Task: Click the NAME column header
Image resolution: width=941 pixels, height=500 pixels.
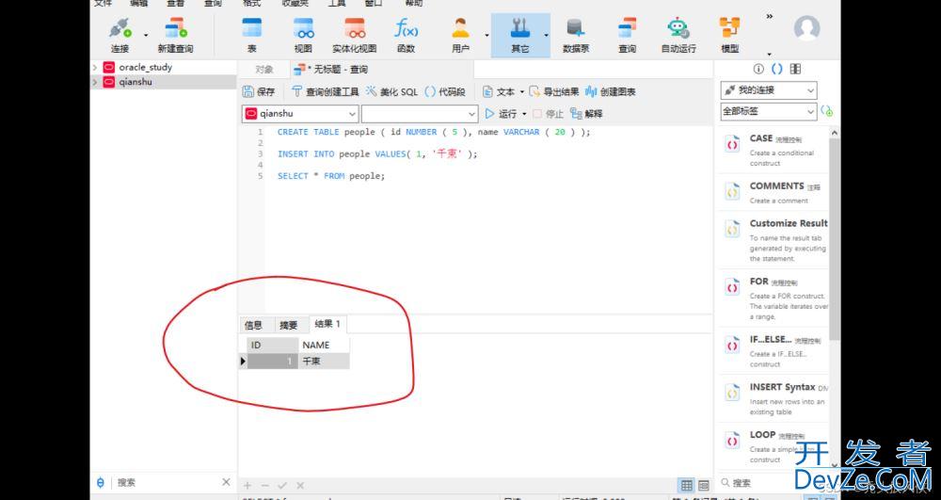Action: 324,346
